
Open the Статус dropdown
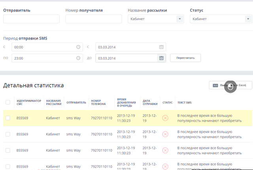[221, 19]
